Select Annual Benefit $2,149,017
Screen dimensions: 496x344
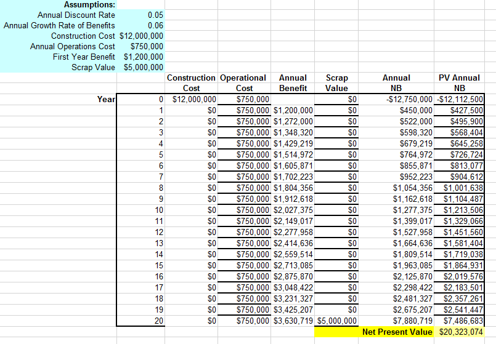[x=293, y=221]
